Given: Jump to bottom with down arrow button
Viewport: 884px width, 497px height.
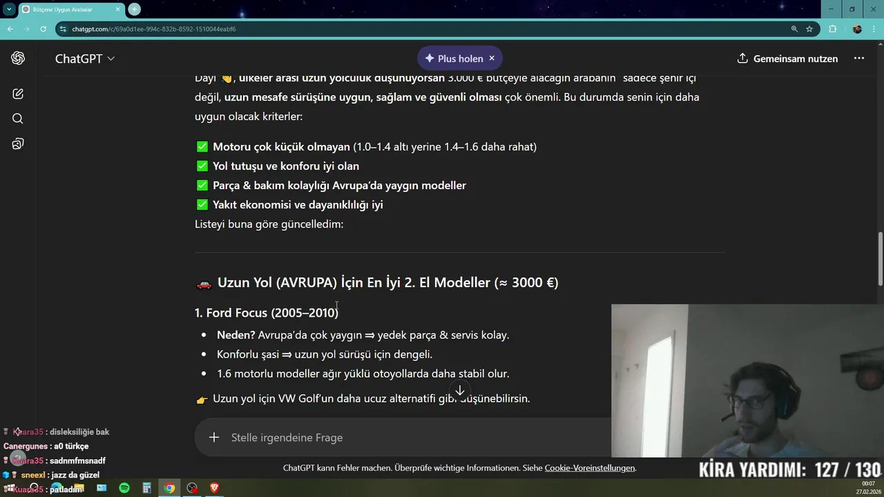Looking at the screenshot, I should point(460,391).
